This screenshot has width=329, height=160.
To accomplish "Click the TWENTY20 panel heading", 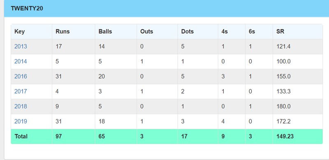I will (27, 8).
